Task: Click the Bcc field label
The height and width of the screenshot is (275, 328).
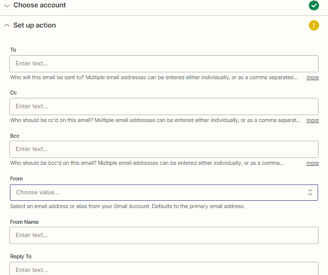Action: click(x=15, y=136)
